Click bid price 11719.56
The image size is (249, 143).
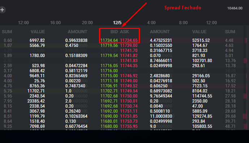(109, 45)
